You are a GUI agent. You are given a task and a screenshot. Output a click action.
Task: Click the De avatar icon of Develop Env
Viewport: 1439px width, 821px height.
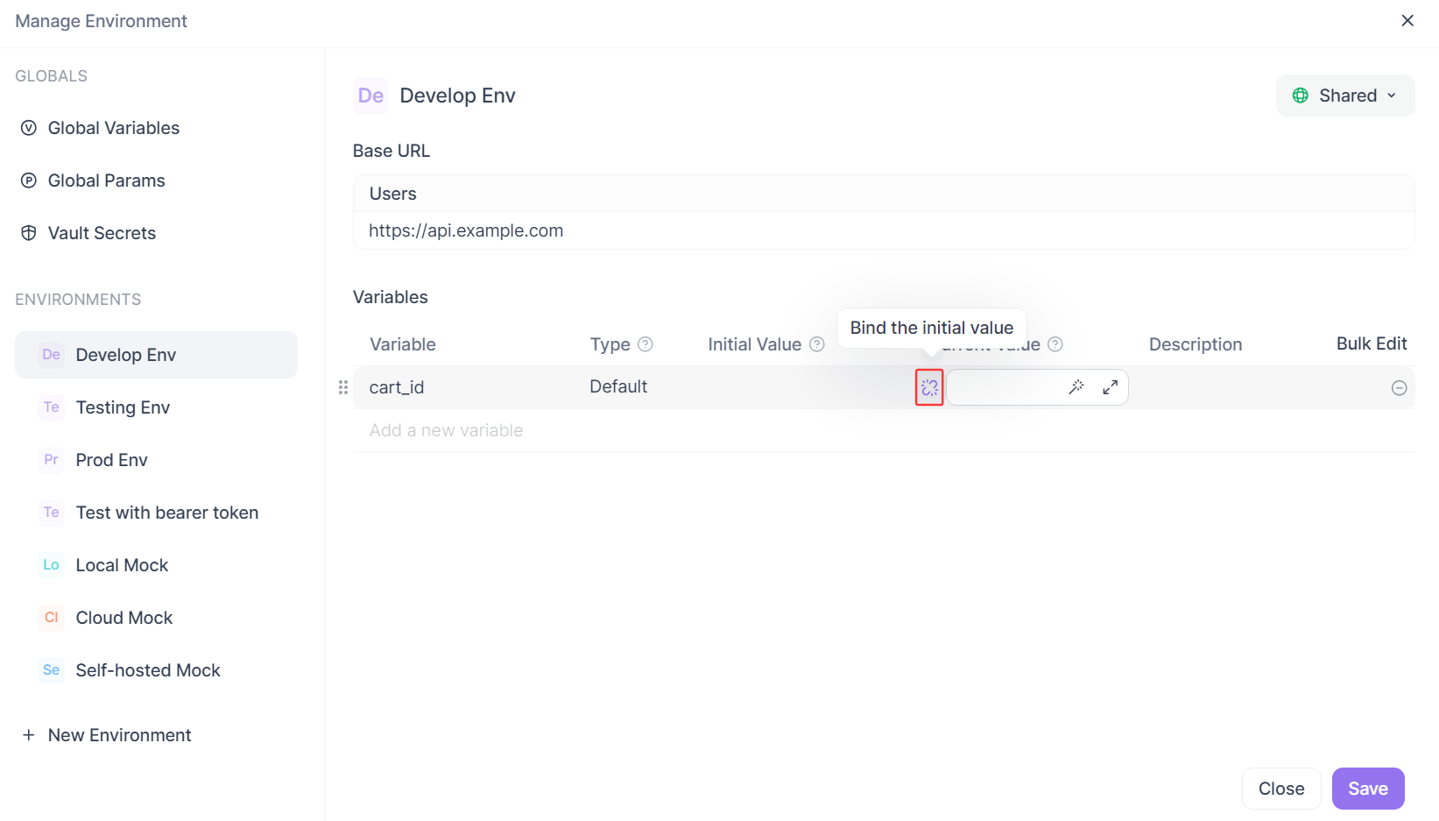370,96
